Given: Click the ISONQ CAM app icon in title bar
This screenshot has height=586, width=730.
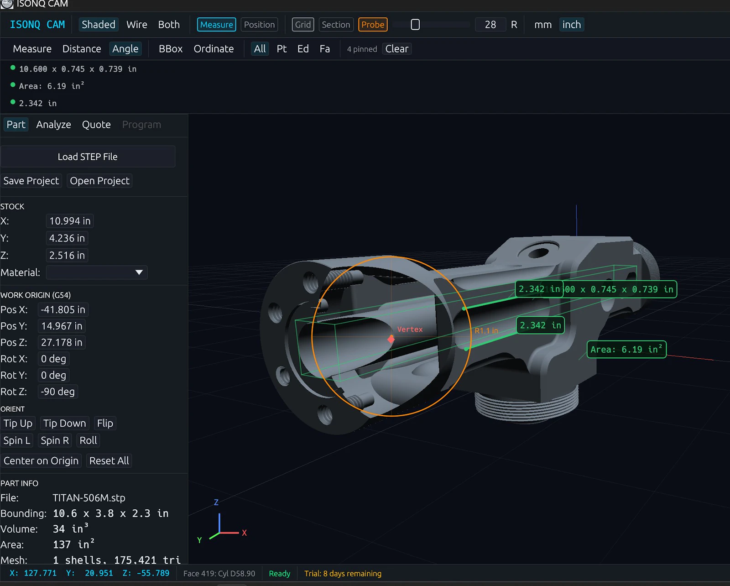Looking at the screenshot, I should click(x=7, y=4).
